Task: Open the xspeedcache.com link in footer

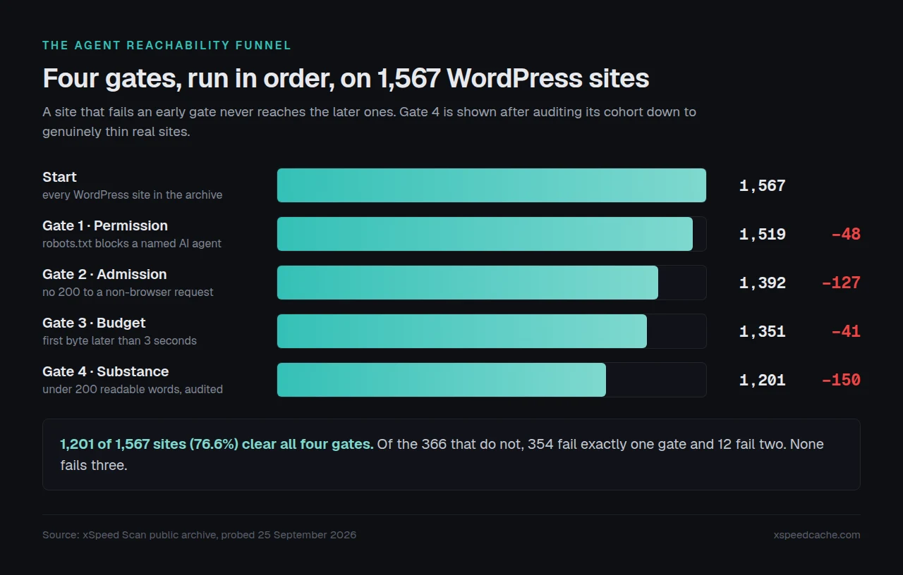Action: [817, 535]
